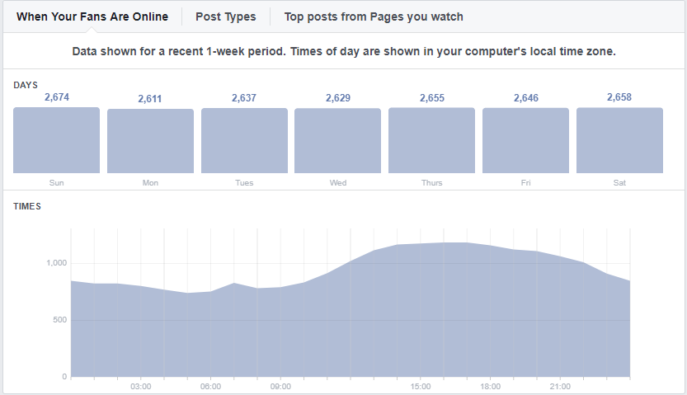Click the Mon day label
The width and height of the screenshot is (687, 395).
coord(150,182)
